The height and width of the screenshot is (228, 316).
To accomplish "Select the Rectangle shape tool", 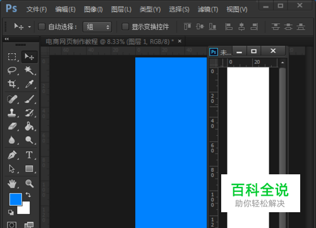I will 29,169.
